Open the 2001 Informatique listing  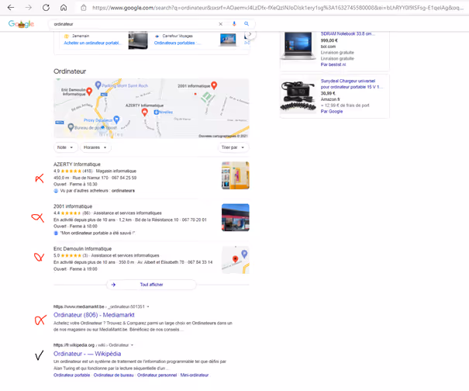pyautogui.click(x=73, y=206)
